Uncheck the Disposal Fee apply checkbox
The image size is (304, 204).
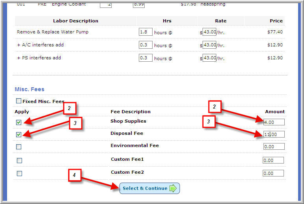click(18, 134)
